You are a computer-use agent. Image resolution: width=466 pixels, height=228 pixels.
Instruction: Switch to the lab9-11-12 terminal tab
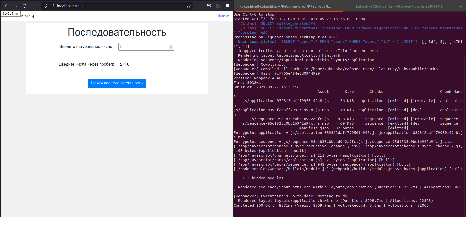pos(399,6)
